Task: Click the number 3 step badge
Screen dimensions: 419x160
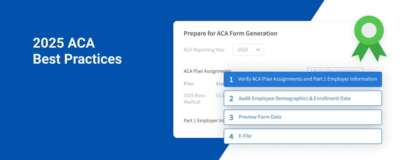Action: 231,117
